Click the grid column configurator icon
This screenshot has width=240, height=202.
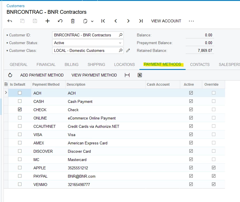[6, 84]
